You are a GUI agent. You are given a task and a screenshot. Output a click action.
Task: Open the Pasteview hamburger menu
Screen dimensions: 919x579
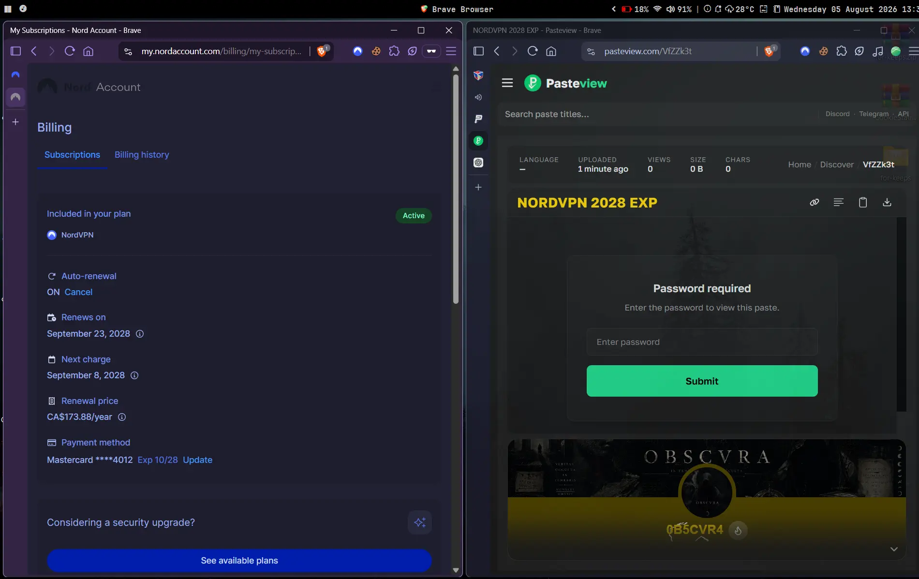[507, 83]
